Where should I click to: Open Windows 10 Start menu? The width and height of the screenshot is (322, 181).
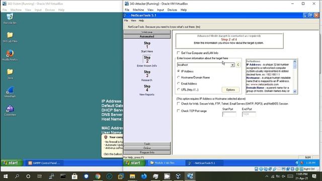[x=6, y=176]
